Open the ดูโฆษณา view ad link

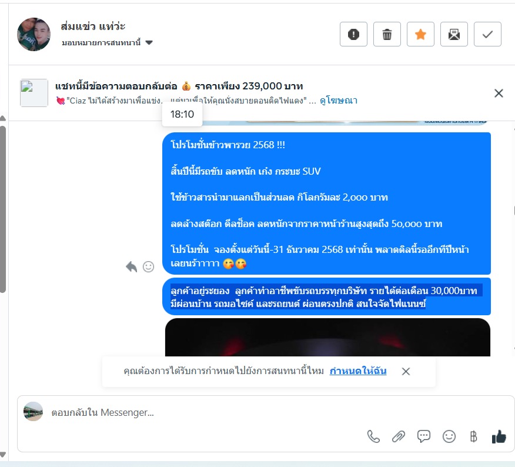[339, 101]
